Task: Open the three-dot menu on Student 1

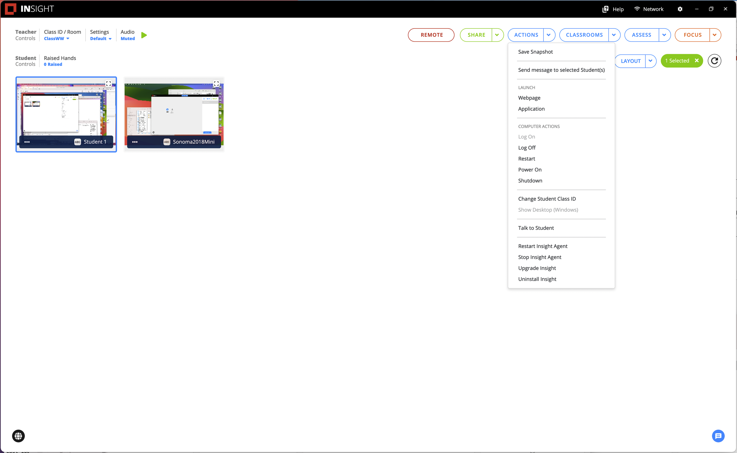Action: click(27, 142)
